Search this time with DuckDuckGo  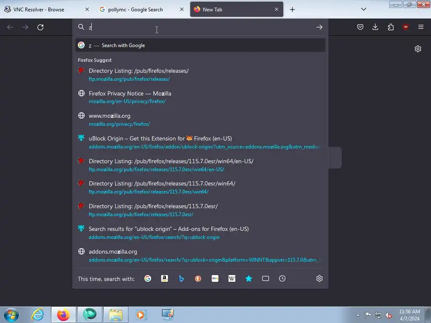tap(198, 278)
